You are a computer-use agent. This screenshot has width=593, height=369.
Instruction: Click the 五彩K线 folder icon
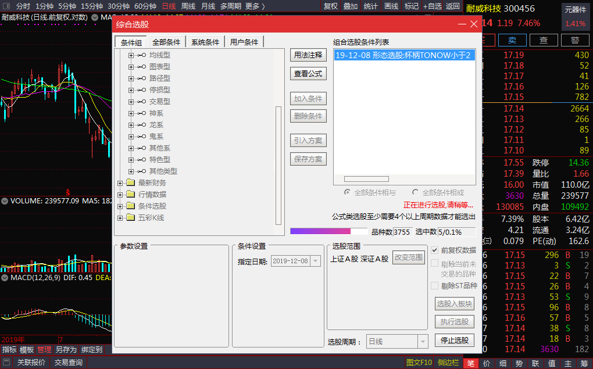(x=130, y=218)
